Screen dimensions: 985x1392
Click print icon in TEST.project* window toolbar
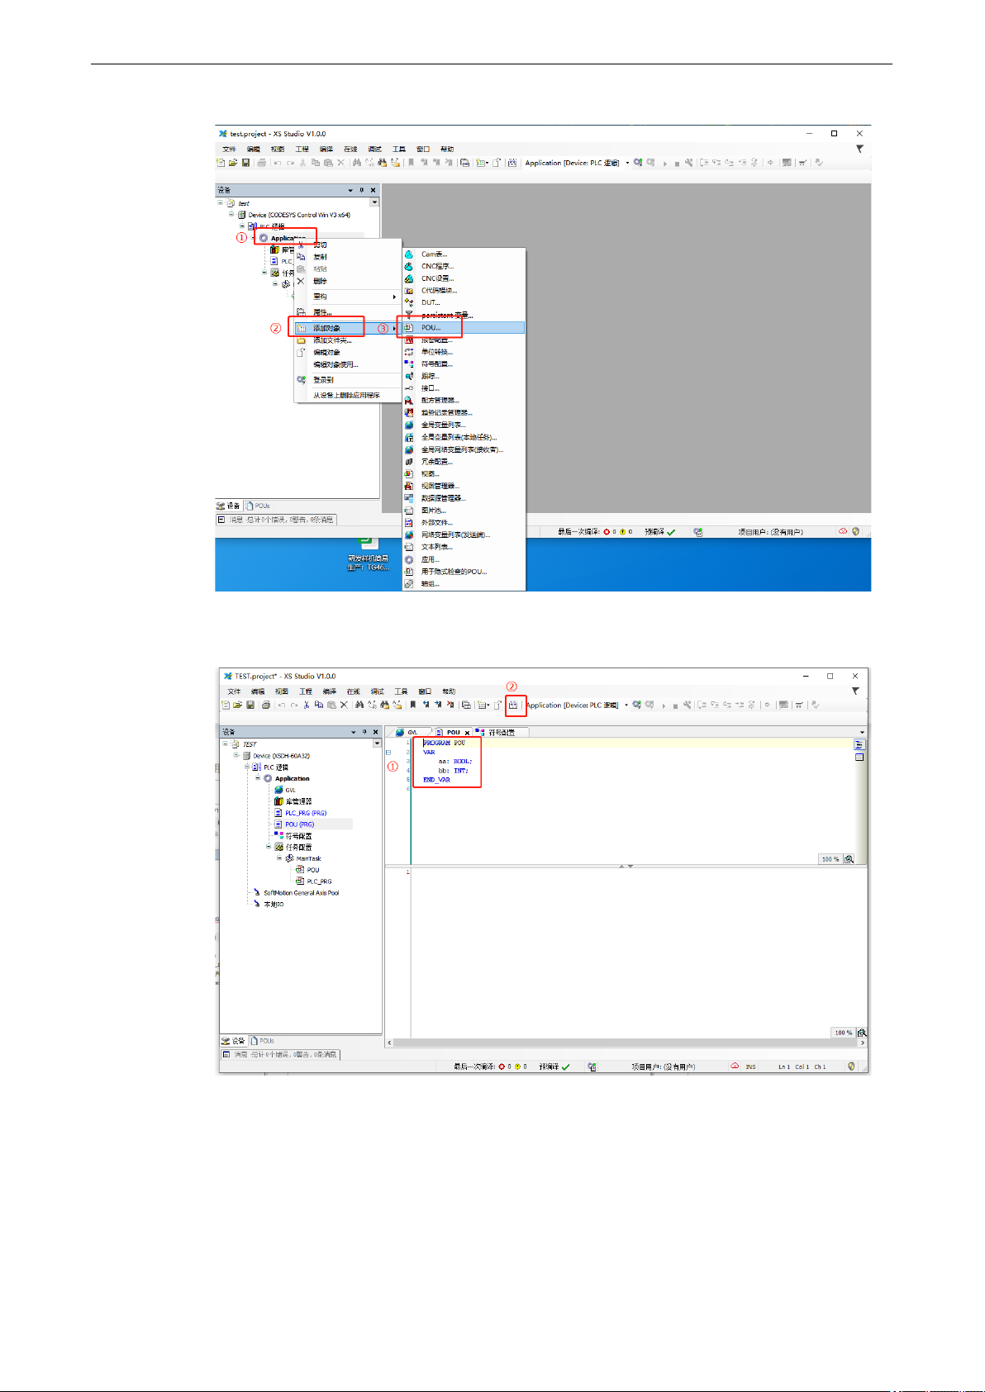click(x=266, y=705)
